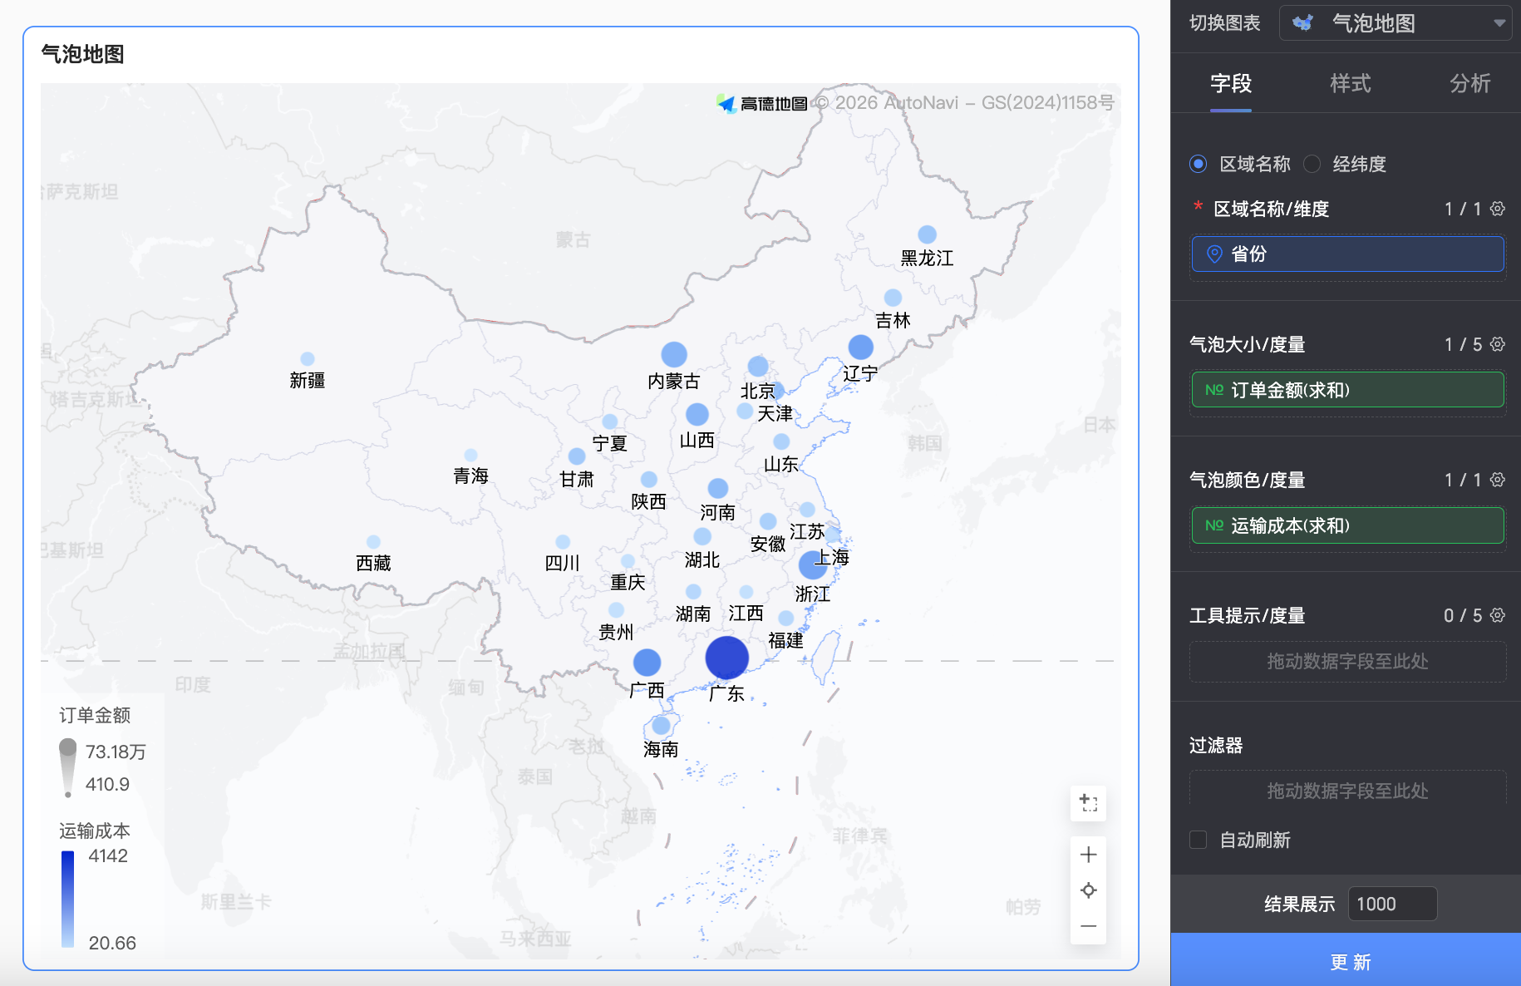The width and height of the screenshot is (1521, 986).
Task: Select the 经纬度 radio button
Action: tap(1312, 164)
